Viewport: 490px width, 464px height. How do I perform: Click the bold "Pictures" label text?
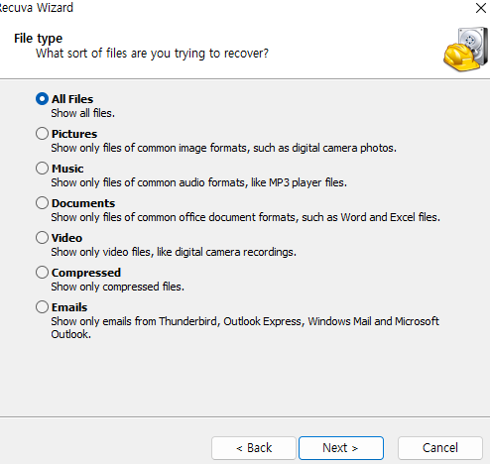[x=74, y=134]
